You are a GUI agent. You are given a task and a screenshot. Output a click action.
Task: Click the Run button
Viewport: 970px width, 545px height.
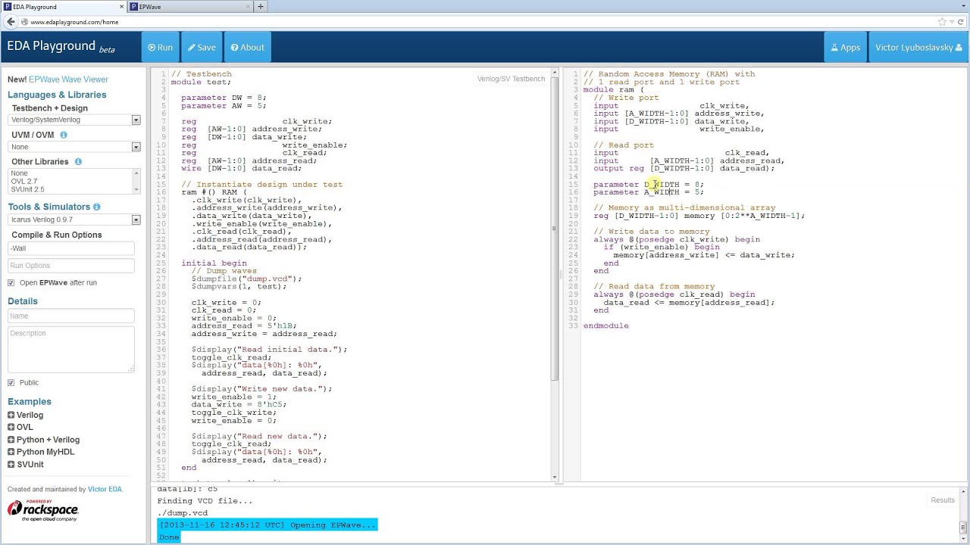tap(160, 47)
